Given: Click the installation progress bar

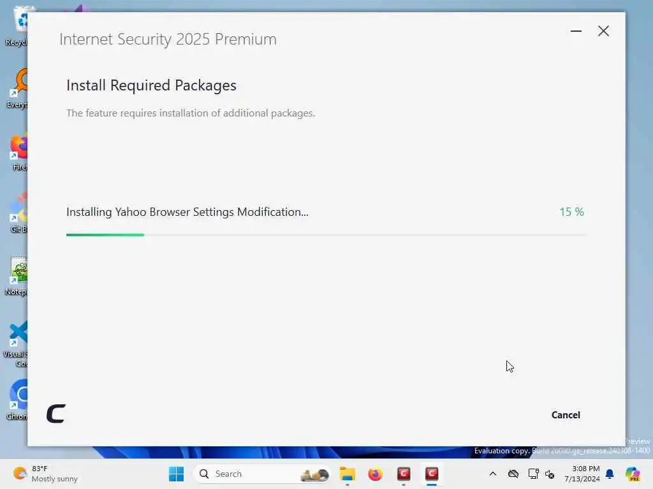Looking at the screenshot, I should pyautogui.click(x=326, y=235).
